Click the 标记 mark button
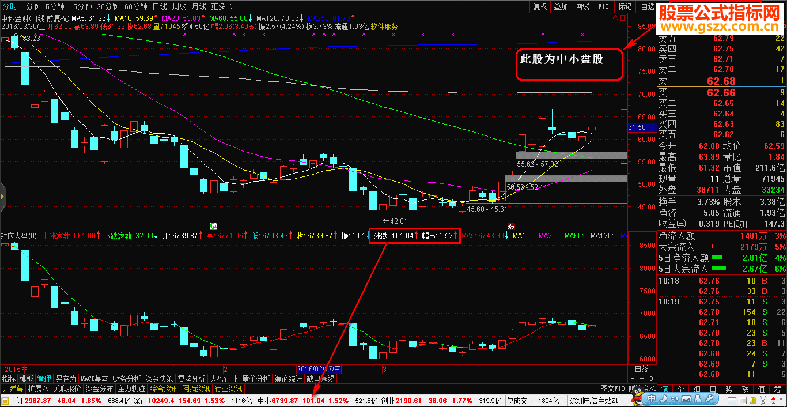This screenshot has width=787, height=407. point(625,6)
